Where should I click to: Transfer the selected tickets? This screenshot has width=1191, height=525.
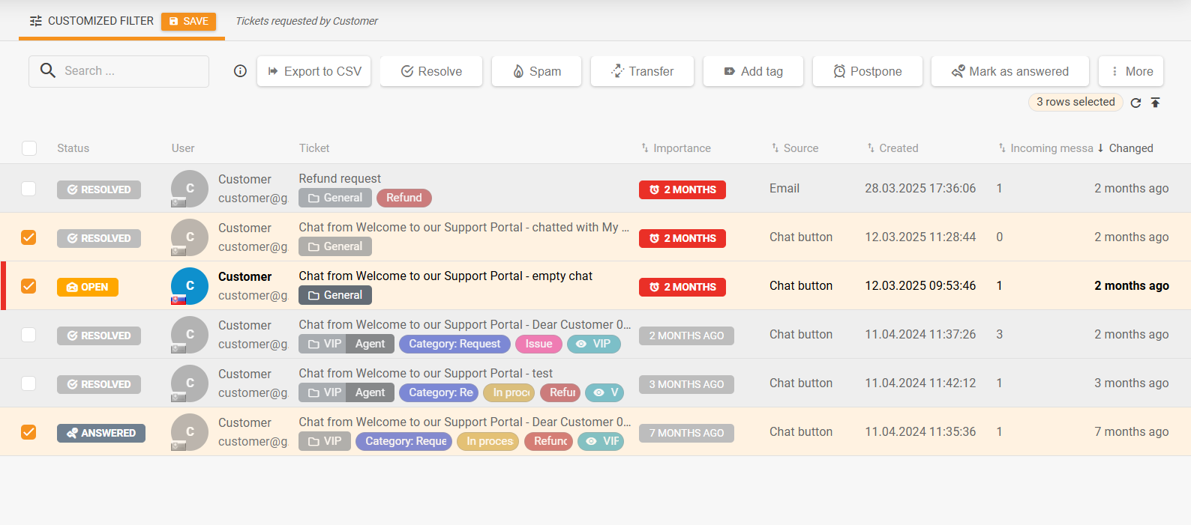pyautogui.click(x=642, y=71)
